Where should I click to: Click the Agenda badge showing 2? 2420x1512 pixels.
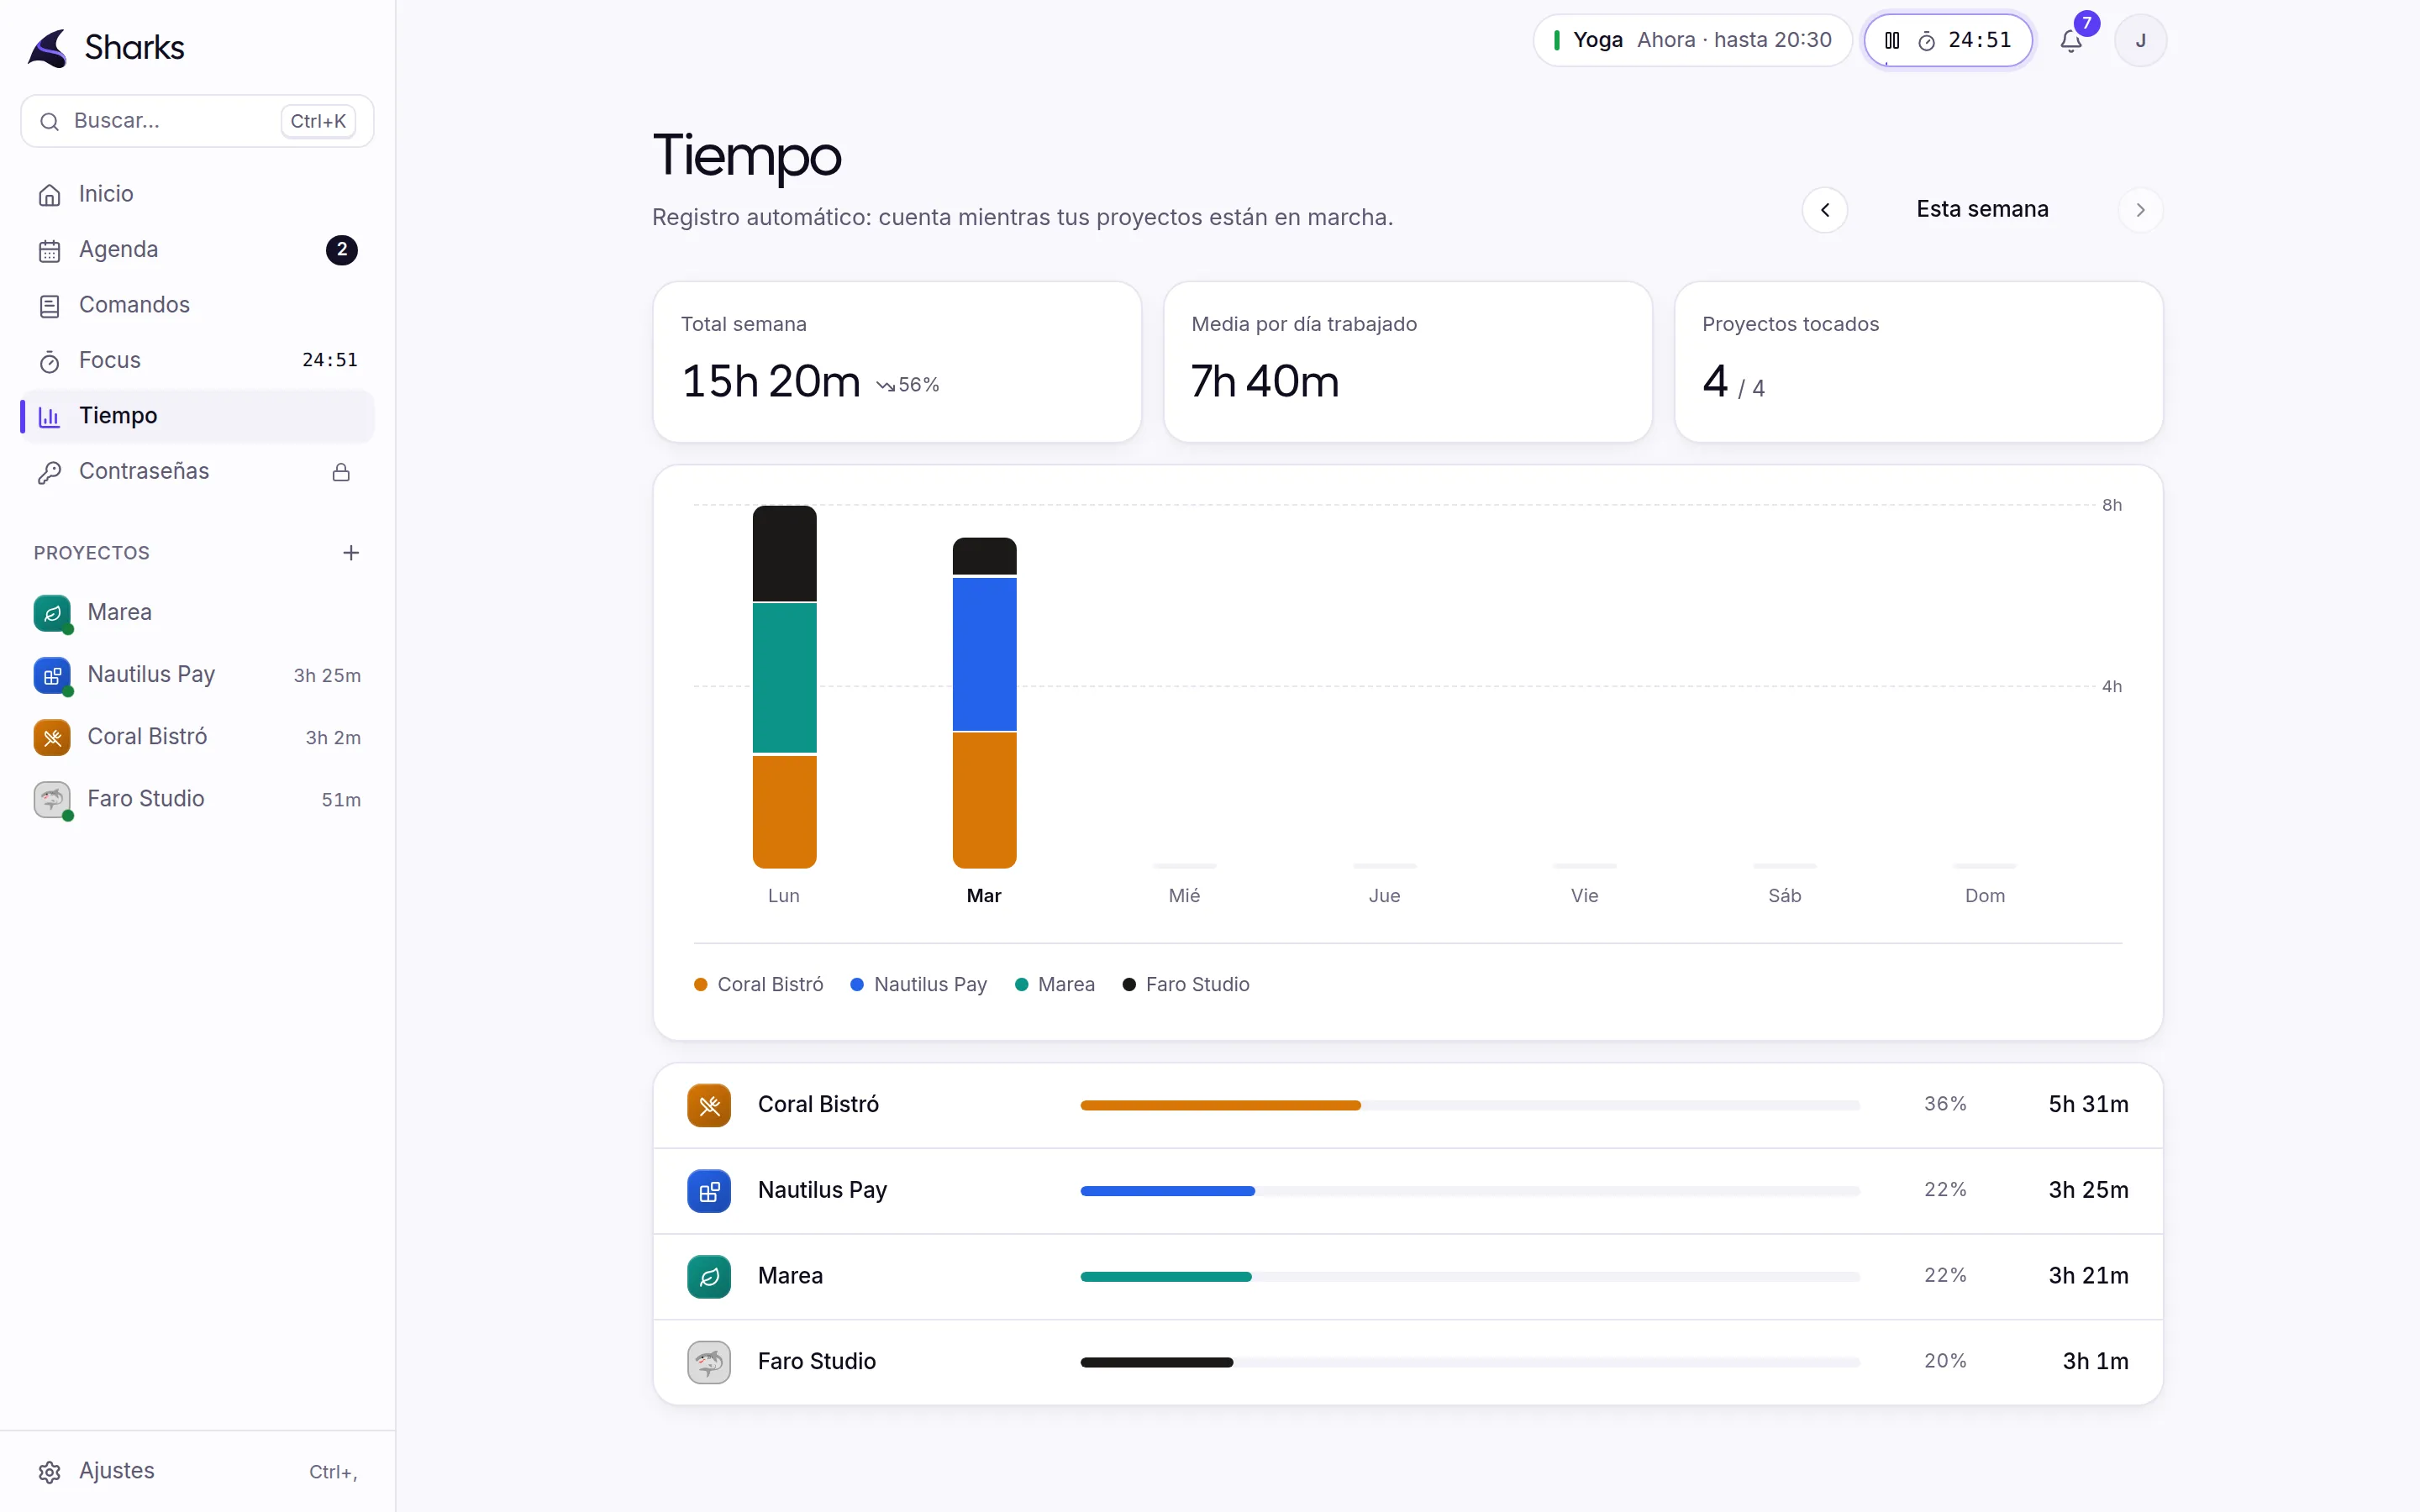click(342, 250)
